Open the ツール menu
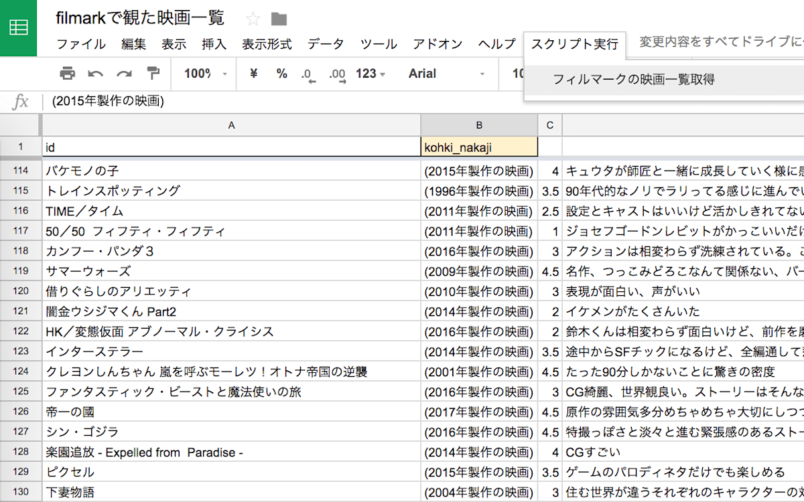 (379, 44)
